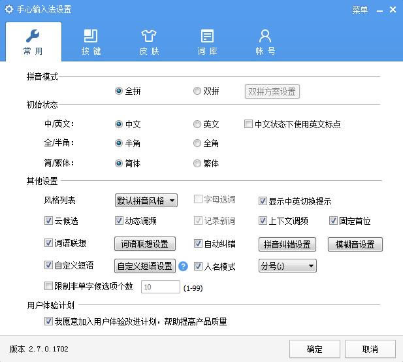Open the 常用 tab with wrench icon
This screenshot has width=403, height=362.
pyautogui.click(x=33, y=42)
